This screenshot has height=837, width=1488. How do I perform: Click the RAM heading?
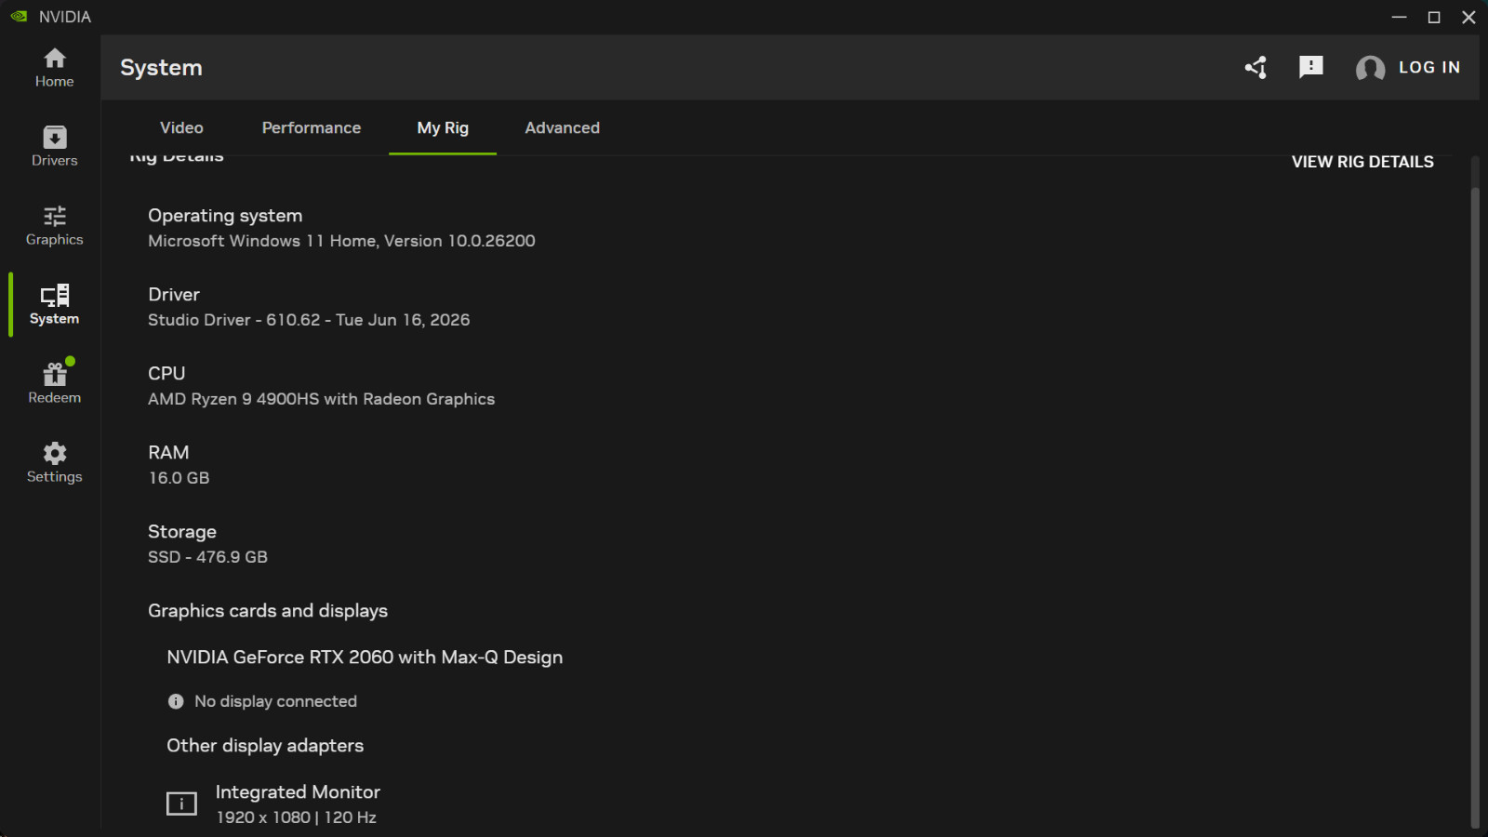[168, 453]
